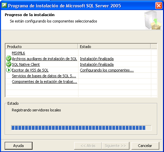Open the Configurando los componentes status link
This screenshot has height=152, width=164.
(107, 70)
